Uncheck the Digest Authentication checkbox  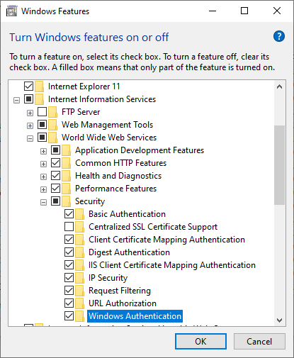tap(69, 252)
